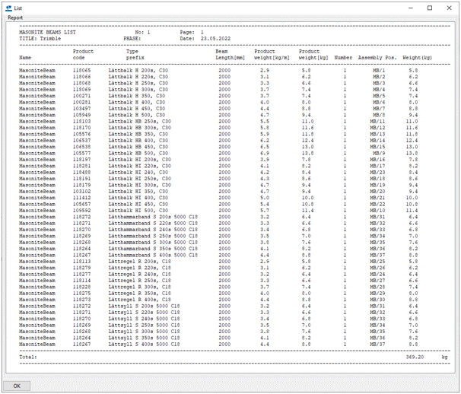Click the Name column header
The width and height of the screenshot is (461, 394).
coord(25,58)
